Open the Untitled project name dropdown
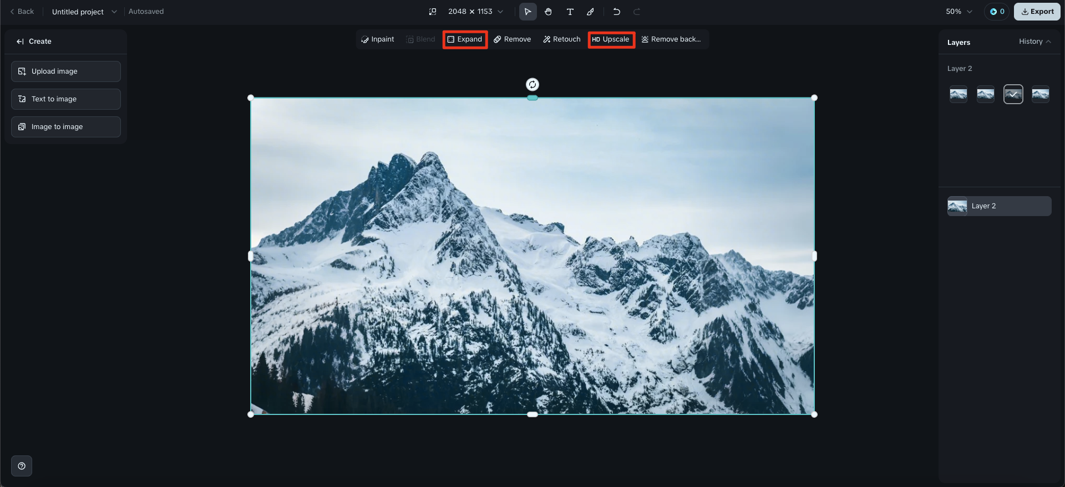Image resolution: width=1065 pixels, height=487 pixels. point(84,12)
